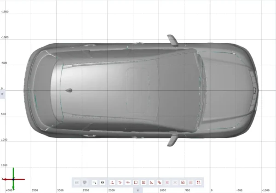Screen dimensions: 276x193
Task: Click the '3500' bottom axis label
Action: [34, 190]
